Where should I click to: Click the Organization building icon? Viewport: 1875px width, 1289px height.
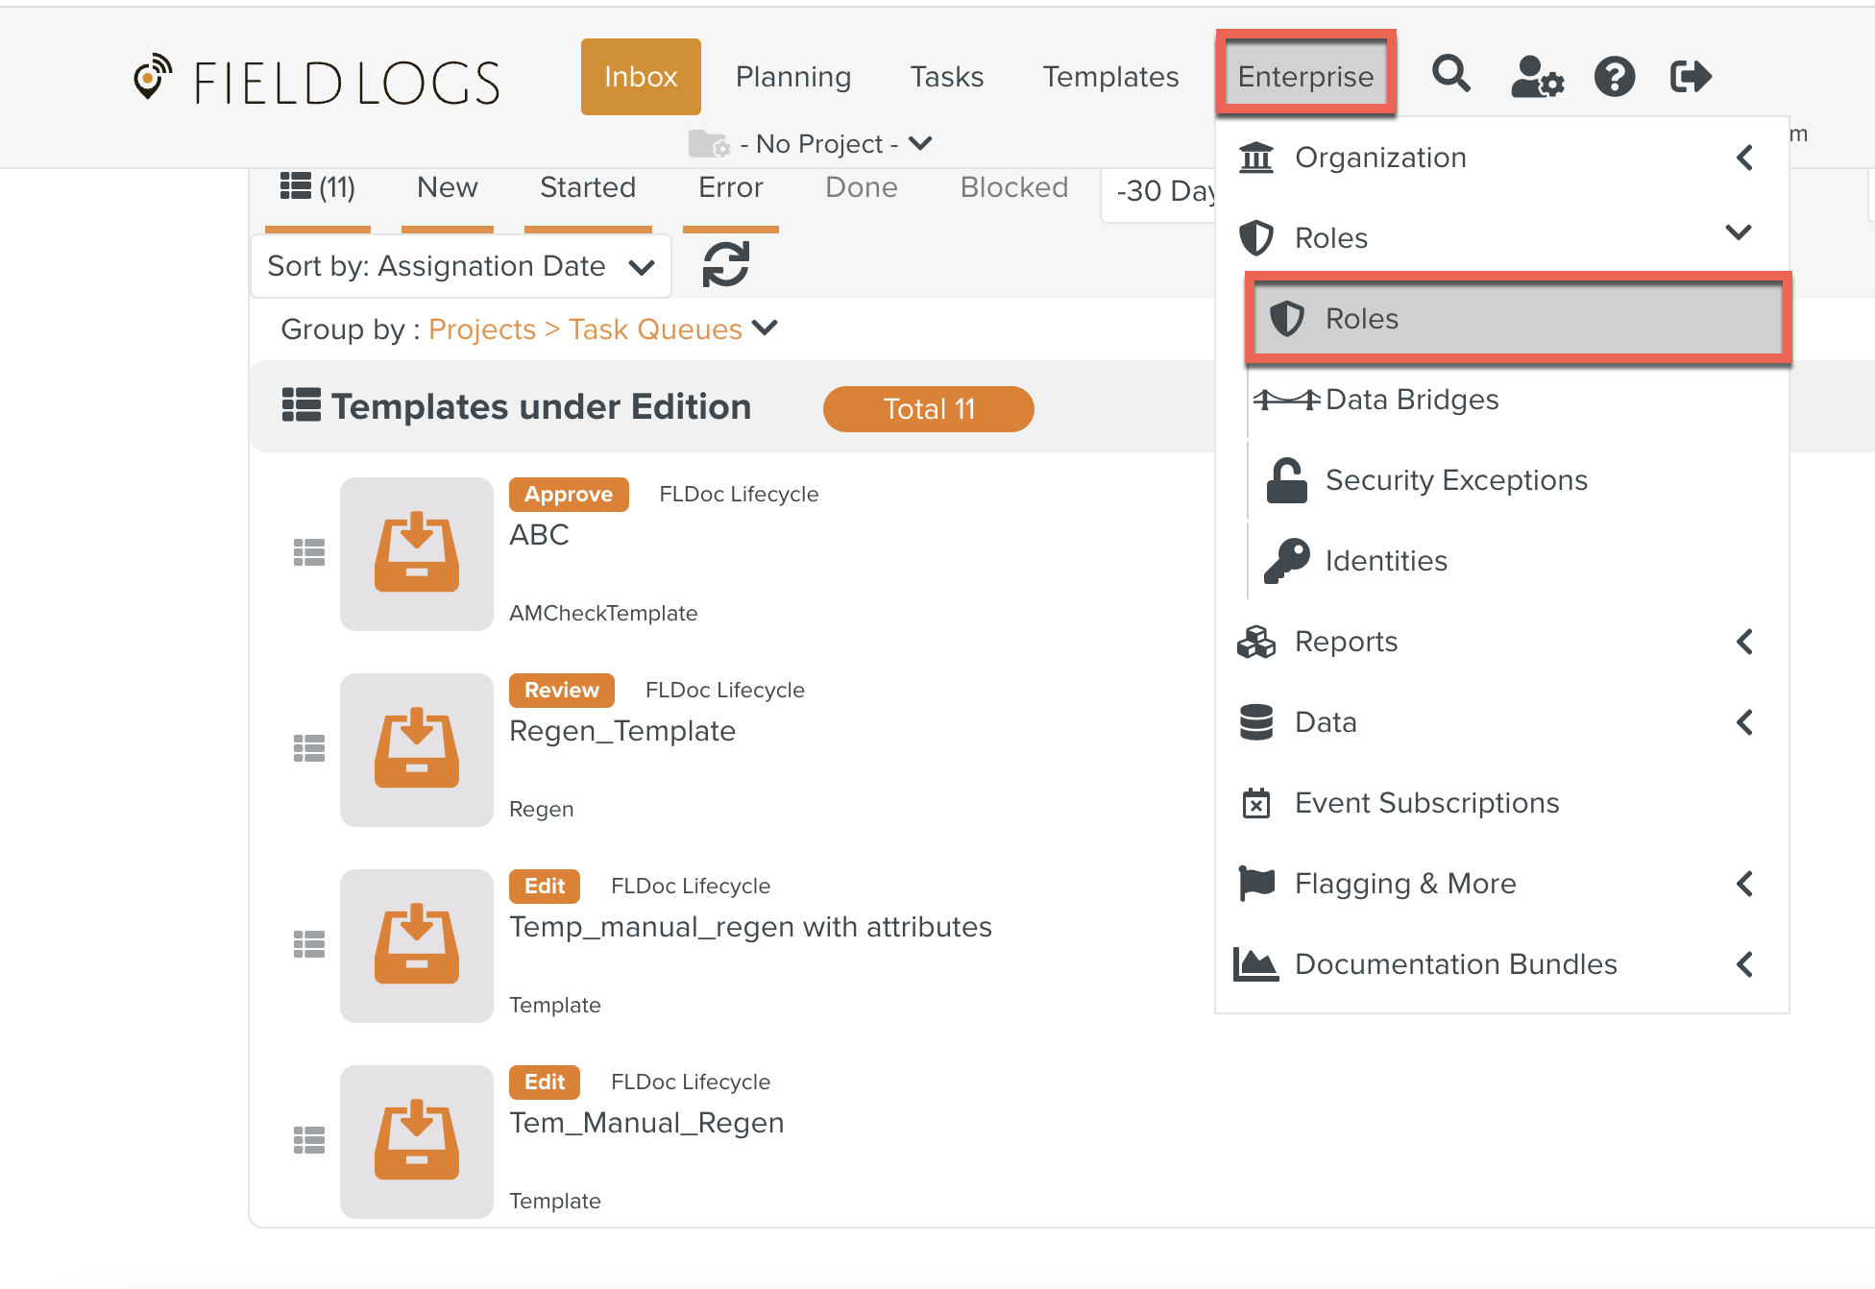pos(1256,158)
